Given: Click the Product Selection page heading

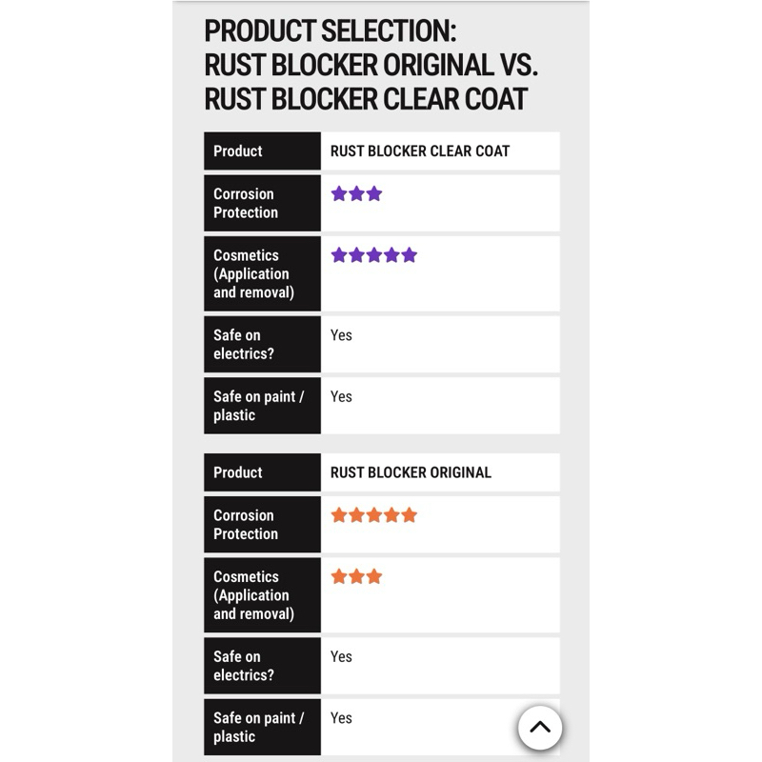Looking at the screenshot, I should click(371, 65).
